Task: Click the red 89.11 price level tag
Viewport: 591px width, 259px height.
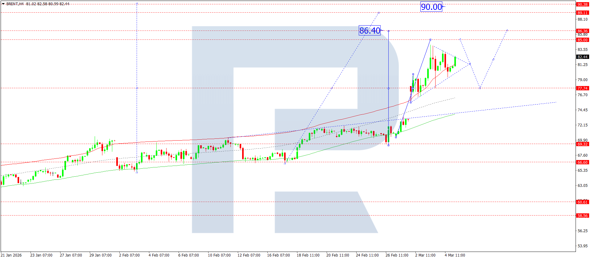Action: [582, 13]
